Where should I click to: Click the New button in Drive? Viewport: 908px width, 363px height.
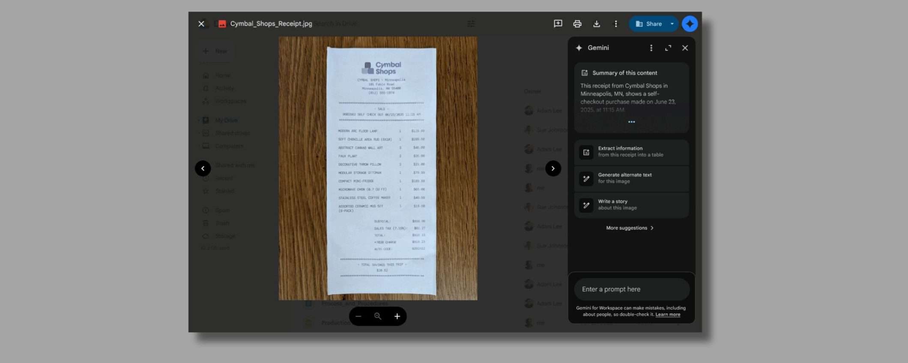coord(215,51)
